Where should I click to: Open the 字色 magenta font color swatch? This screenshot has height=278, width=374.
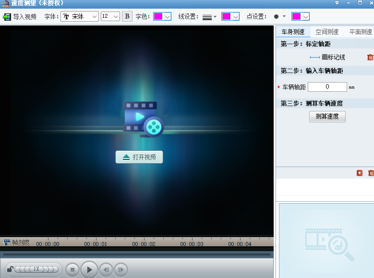tap(162, 16)
